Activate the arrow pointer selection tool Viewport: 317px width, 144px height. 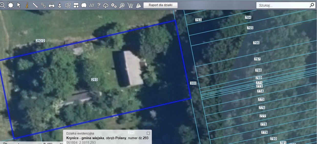[x=19, y=5]
